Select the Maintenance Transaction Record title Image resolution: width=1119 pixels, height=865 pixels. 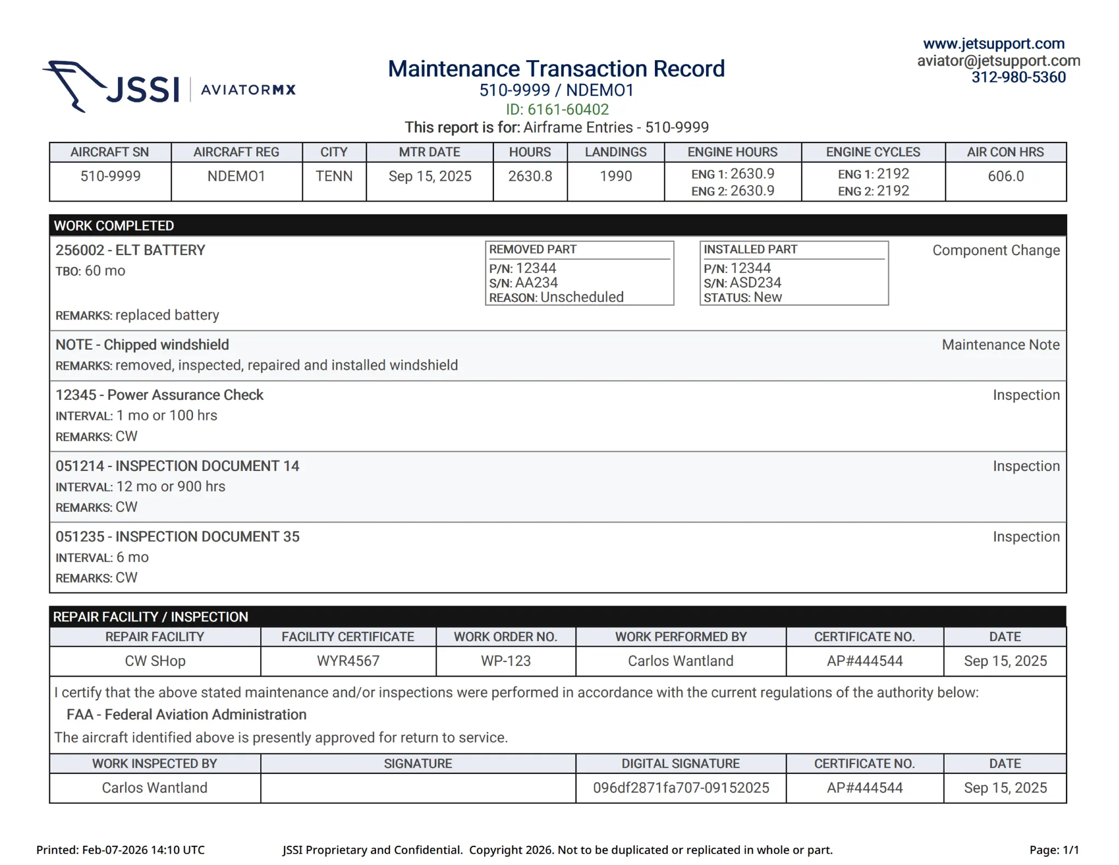pos(556,69)
